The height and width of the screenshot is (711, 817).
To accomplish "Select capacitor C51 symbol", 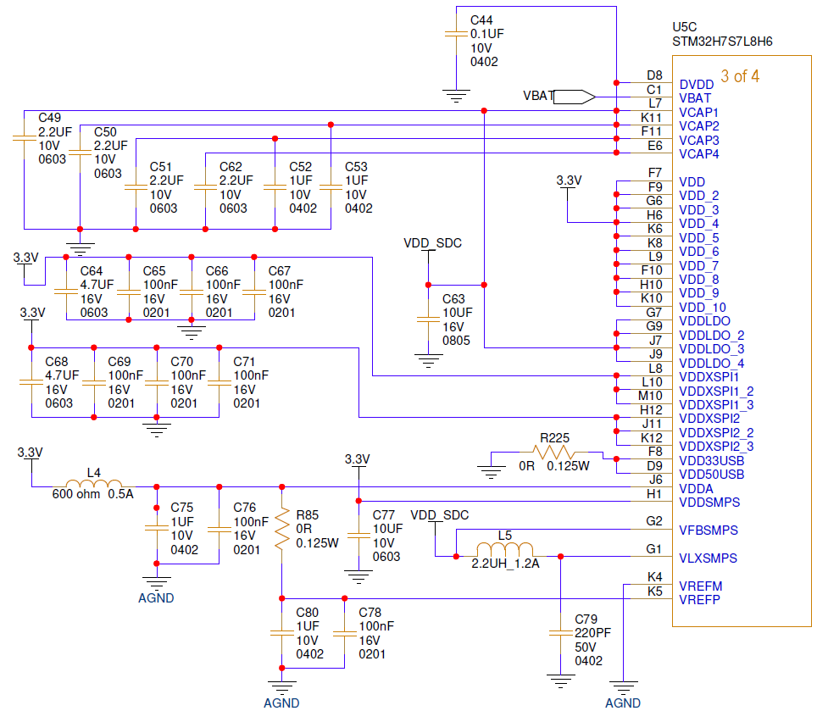I will [x=136, y=187].
